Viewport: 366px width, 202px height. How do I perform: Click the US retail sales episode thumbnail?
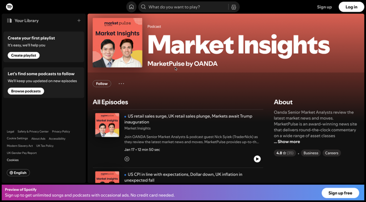pyautogui.click(x=107, y=125)
